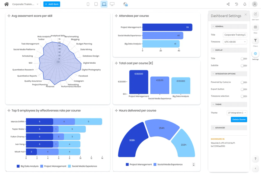This screenshot has width=261, height=174.
Task: Open version history clock icon
Action: tap(236, 4)
